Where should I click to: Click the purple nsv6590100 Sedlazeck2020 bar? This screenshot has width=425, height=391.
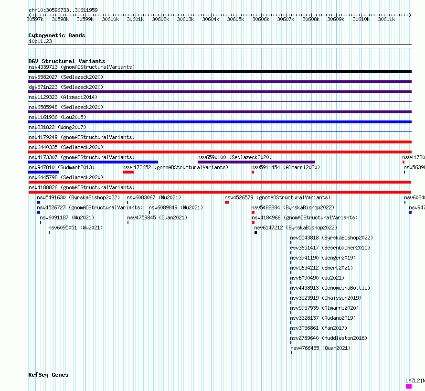click(256, 162)
